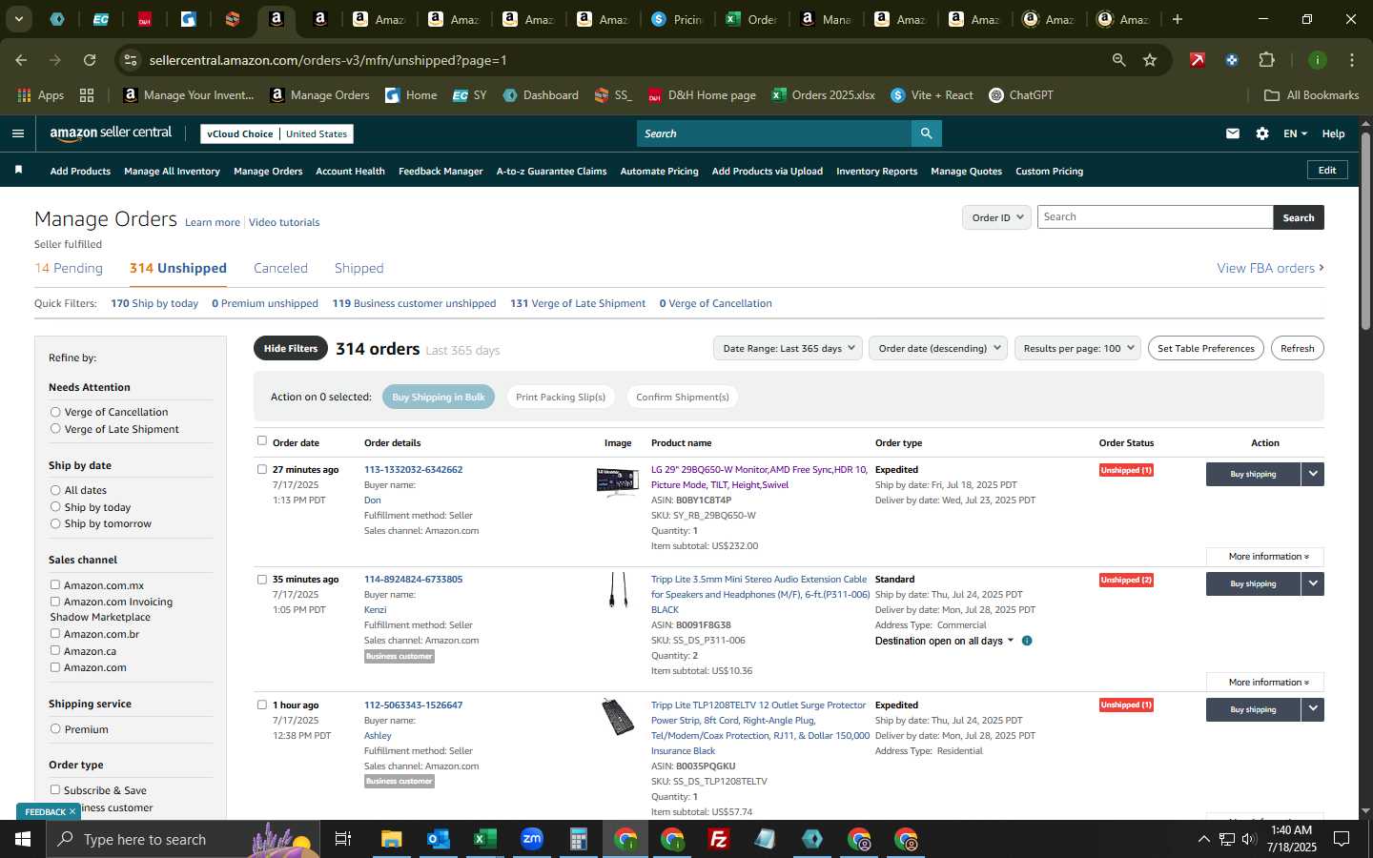Open a new browser tab
This screenshot has width=1373, height=858.
[x=1178, y=19]
